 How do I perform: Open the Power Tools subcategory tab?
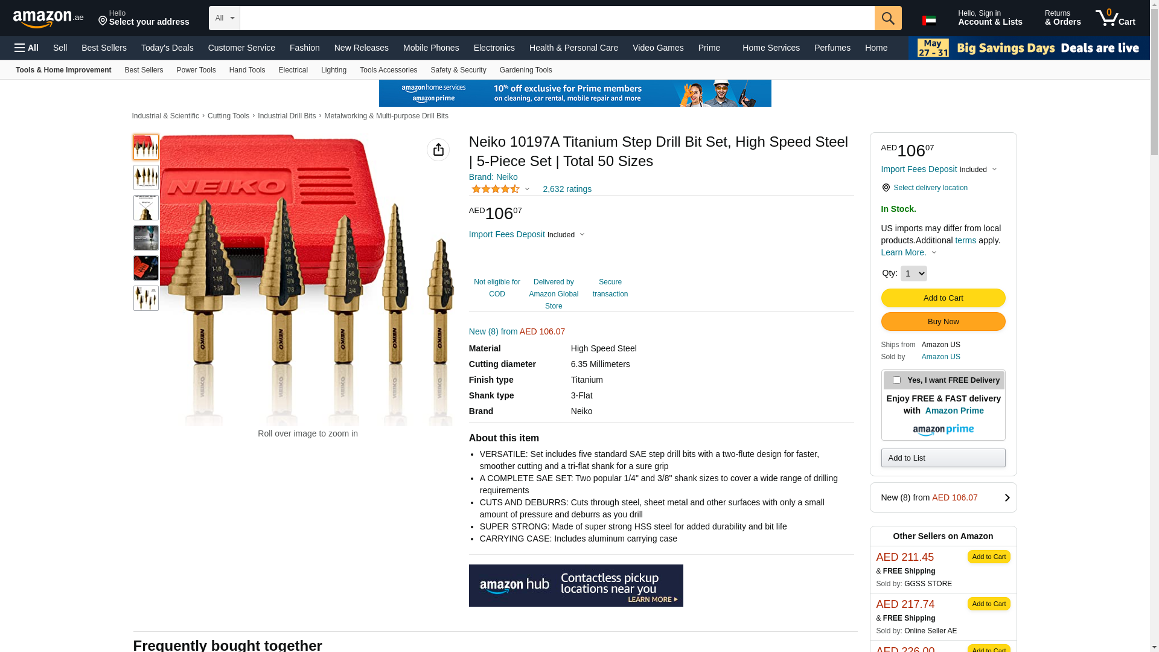[x=196, y=70]
